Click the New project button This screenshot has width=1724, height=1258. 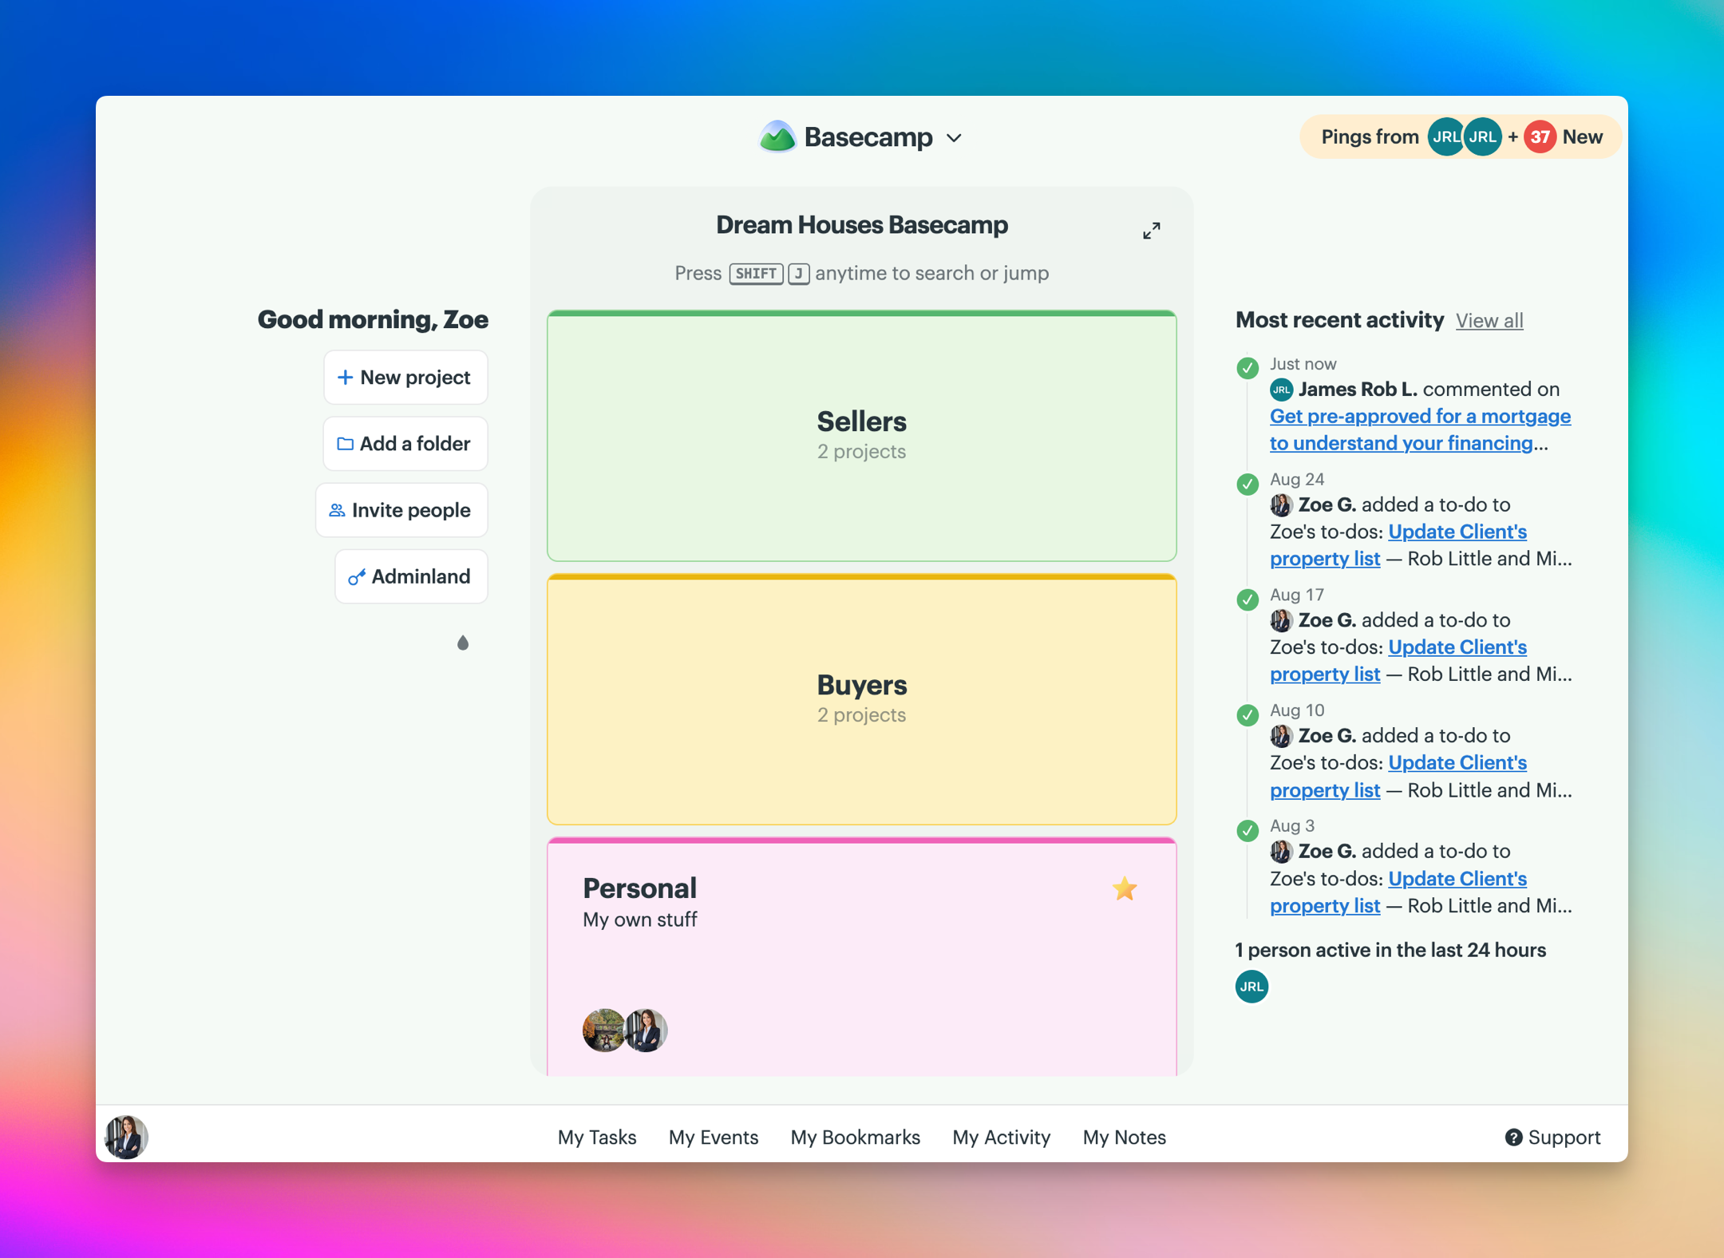(x=405, y=378)
